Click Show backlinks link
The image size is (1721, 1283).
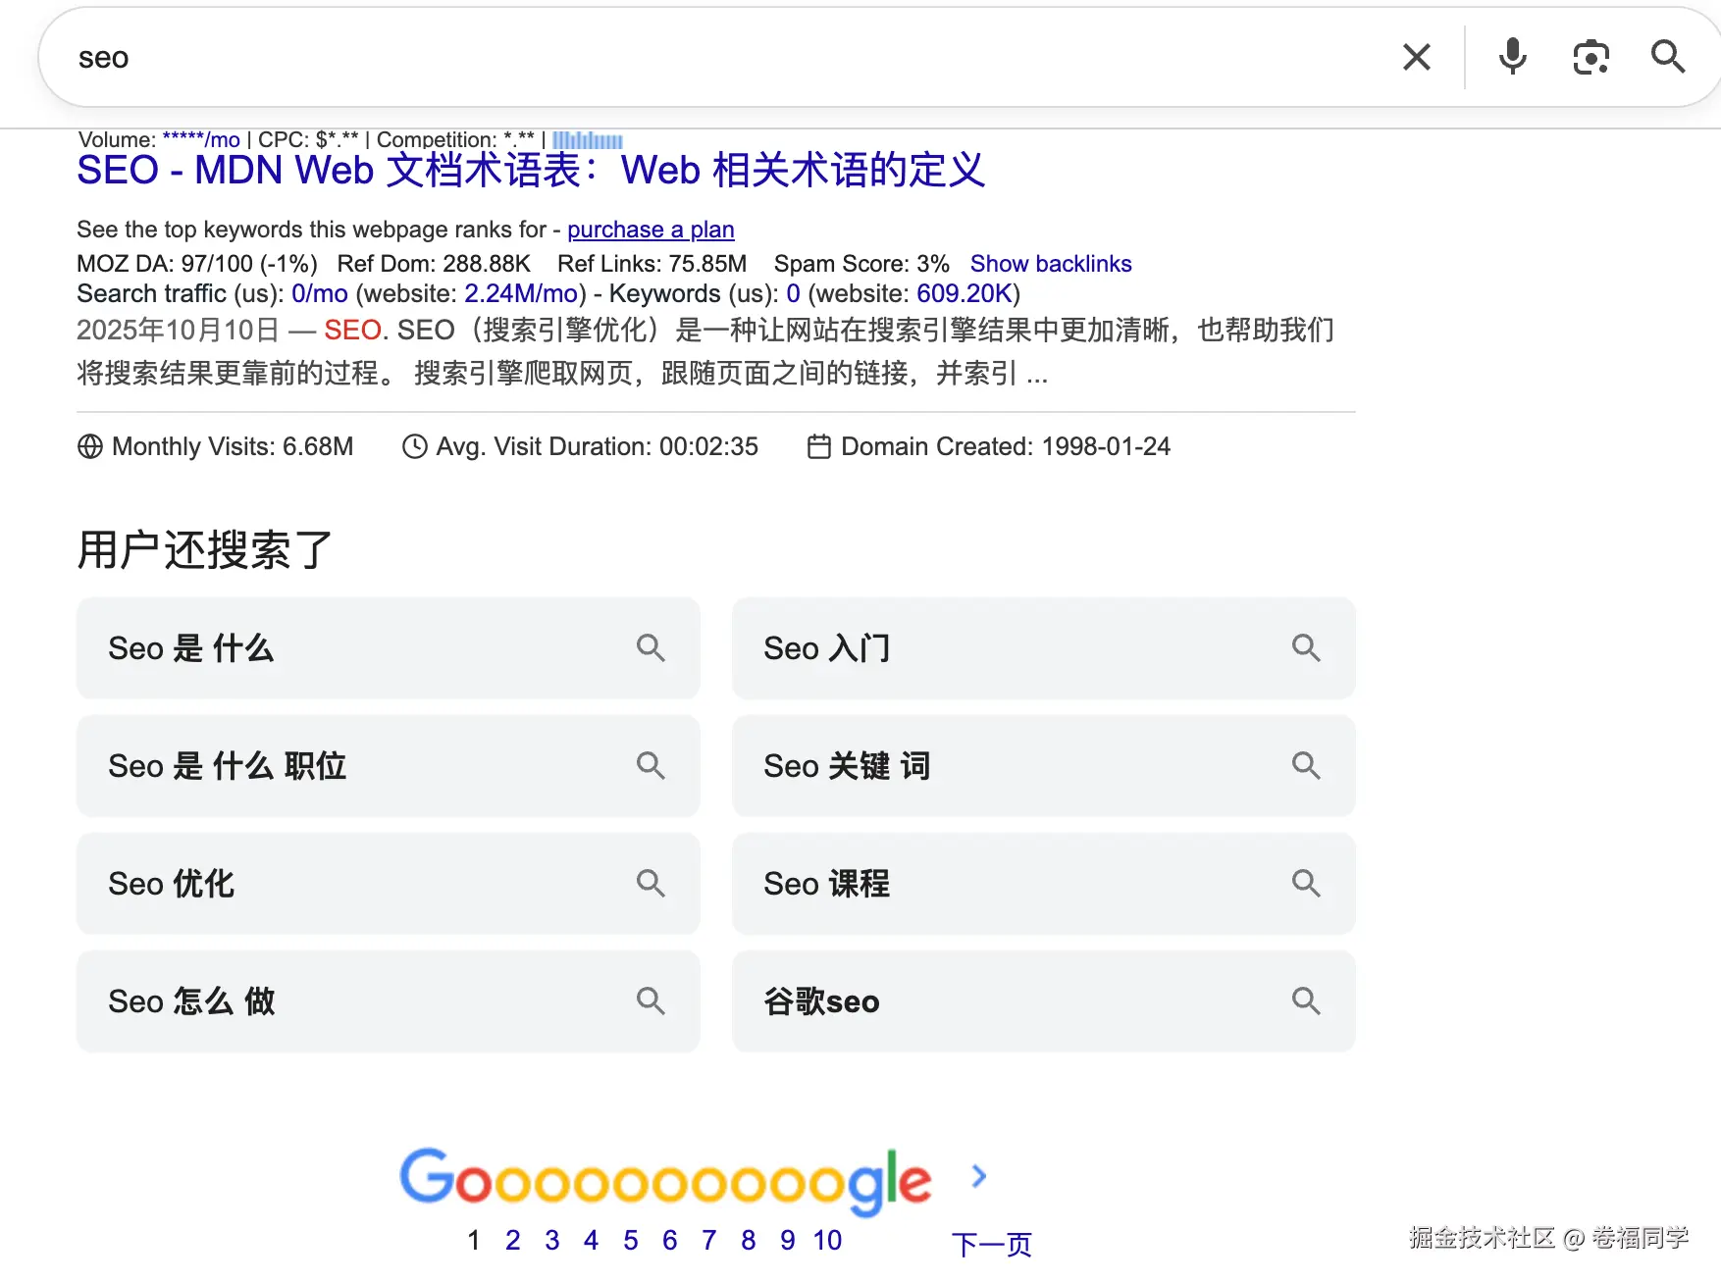(x=1051, y=264)
